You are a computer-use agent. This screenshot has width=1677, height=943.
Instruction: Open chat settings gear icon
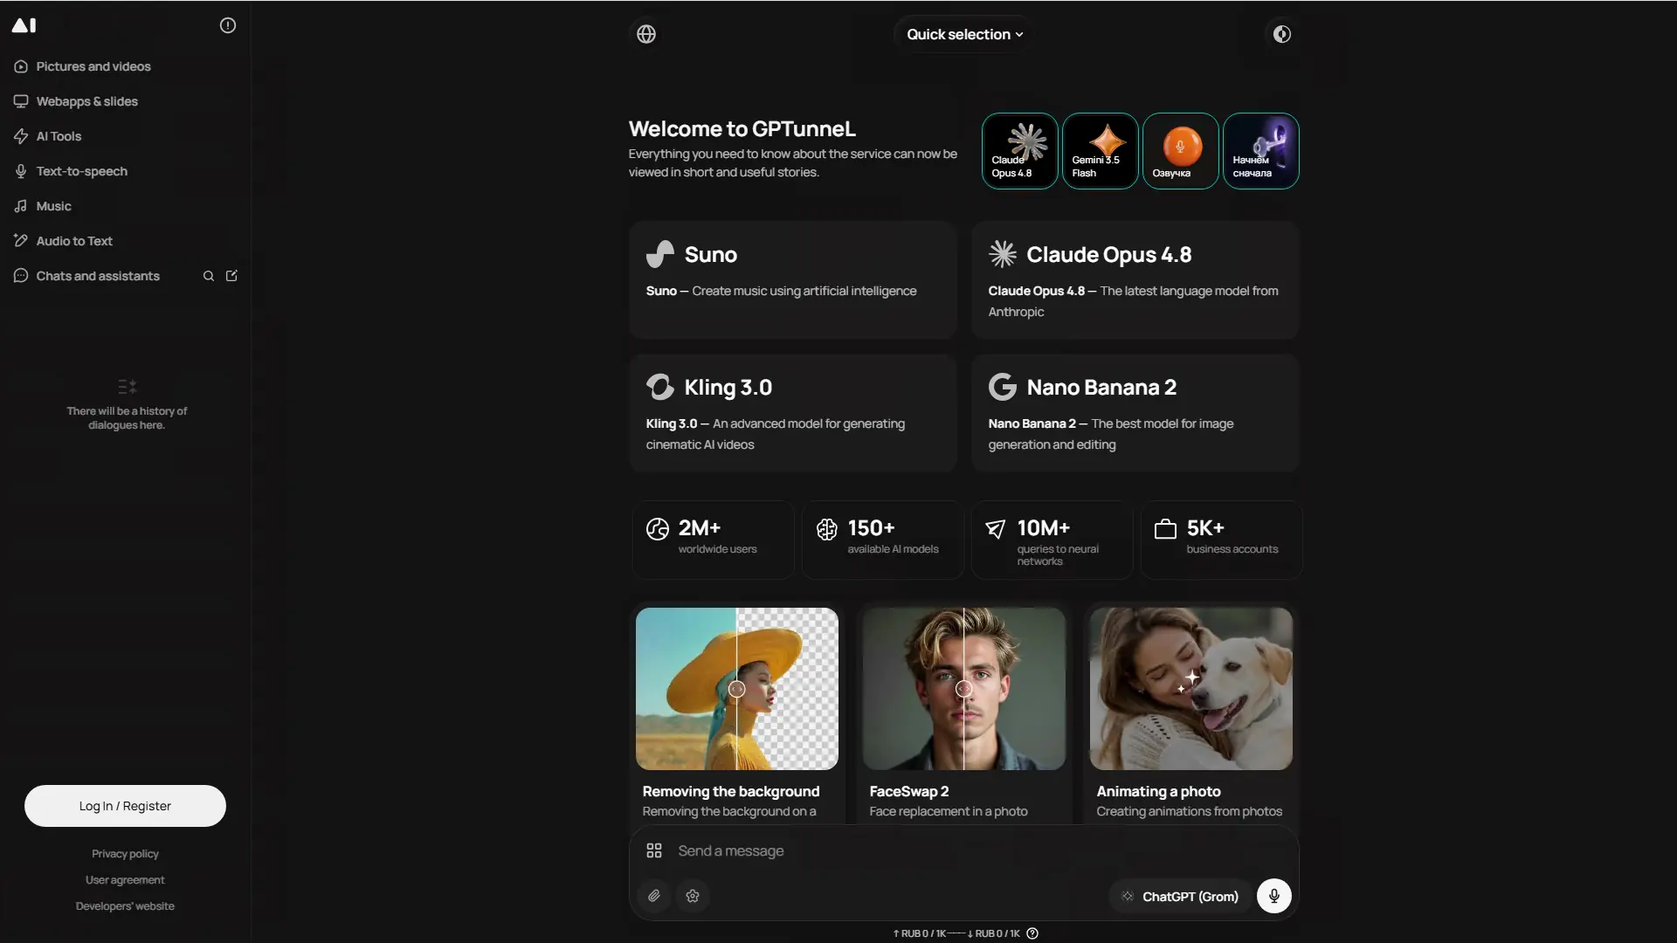[x=693, y=896]
